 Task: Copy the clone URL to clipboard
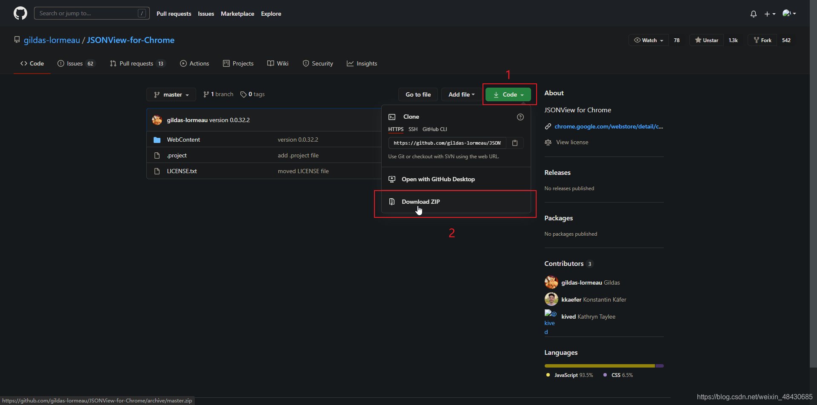(x=515, y=143)
